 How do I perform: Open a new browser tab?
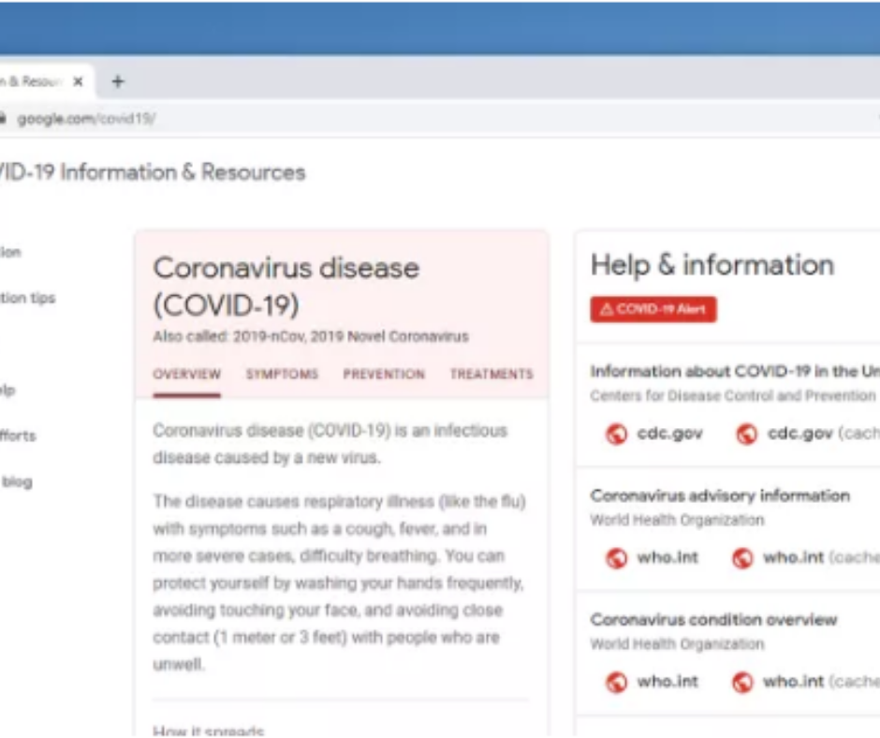pos(117,81)
